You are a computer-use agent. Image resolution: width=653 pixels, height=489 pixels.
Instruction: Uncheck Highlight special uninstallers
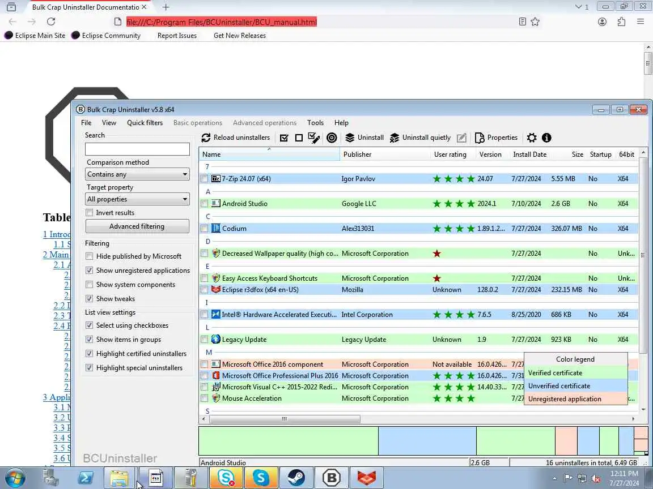point(89,367)
